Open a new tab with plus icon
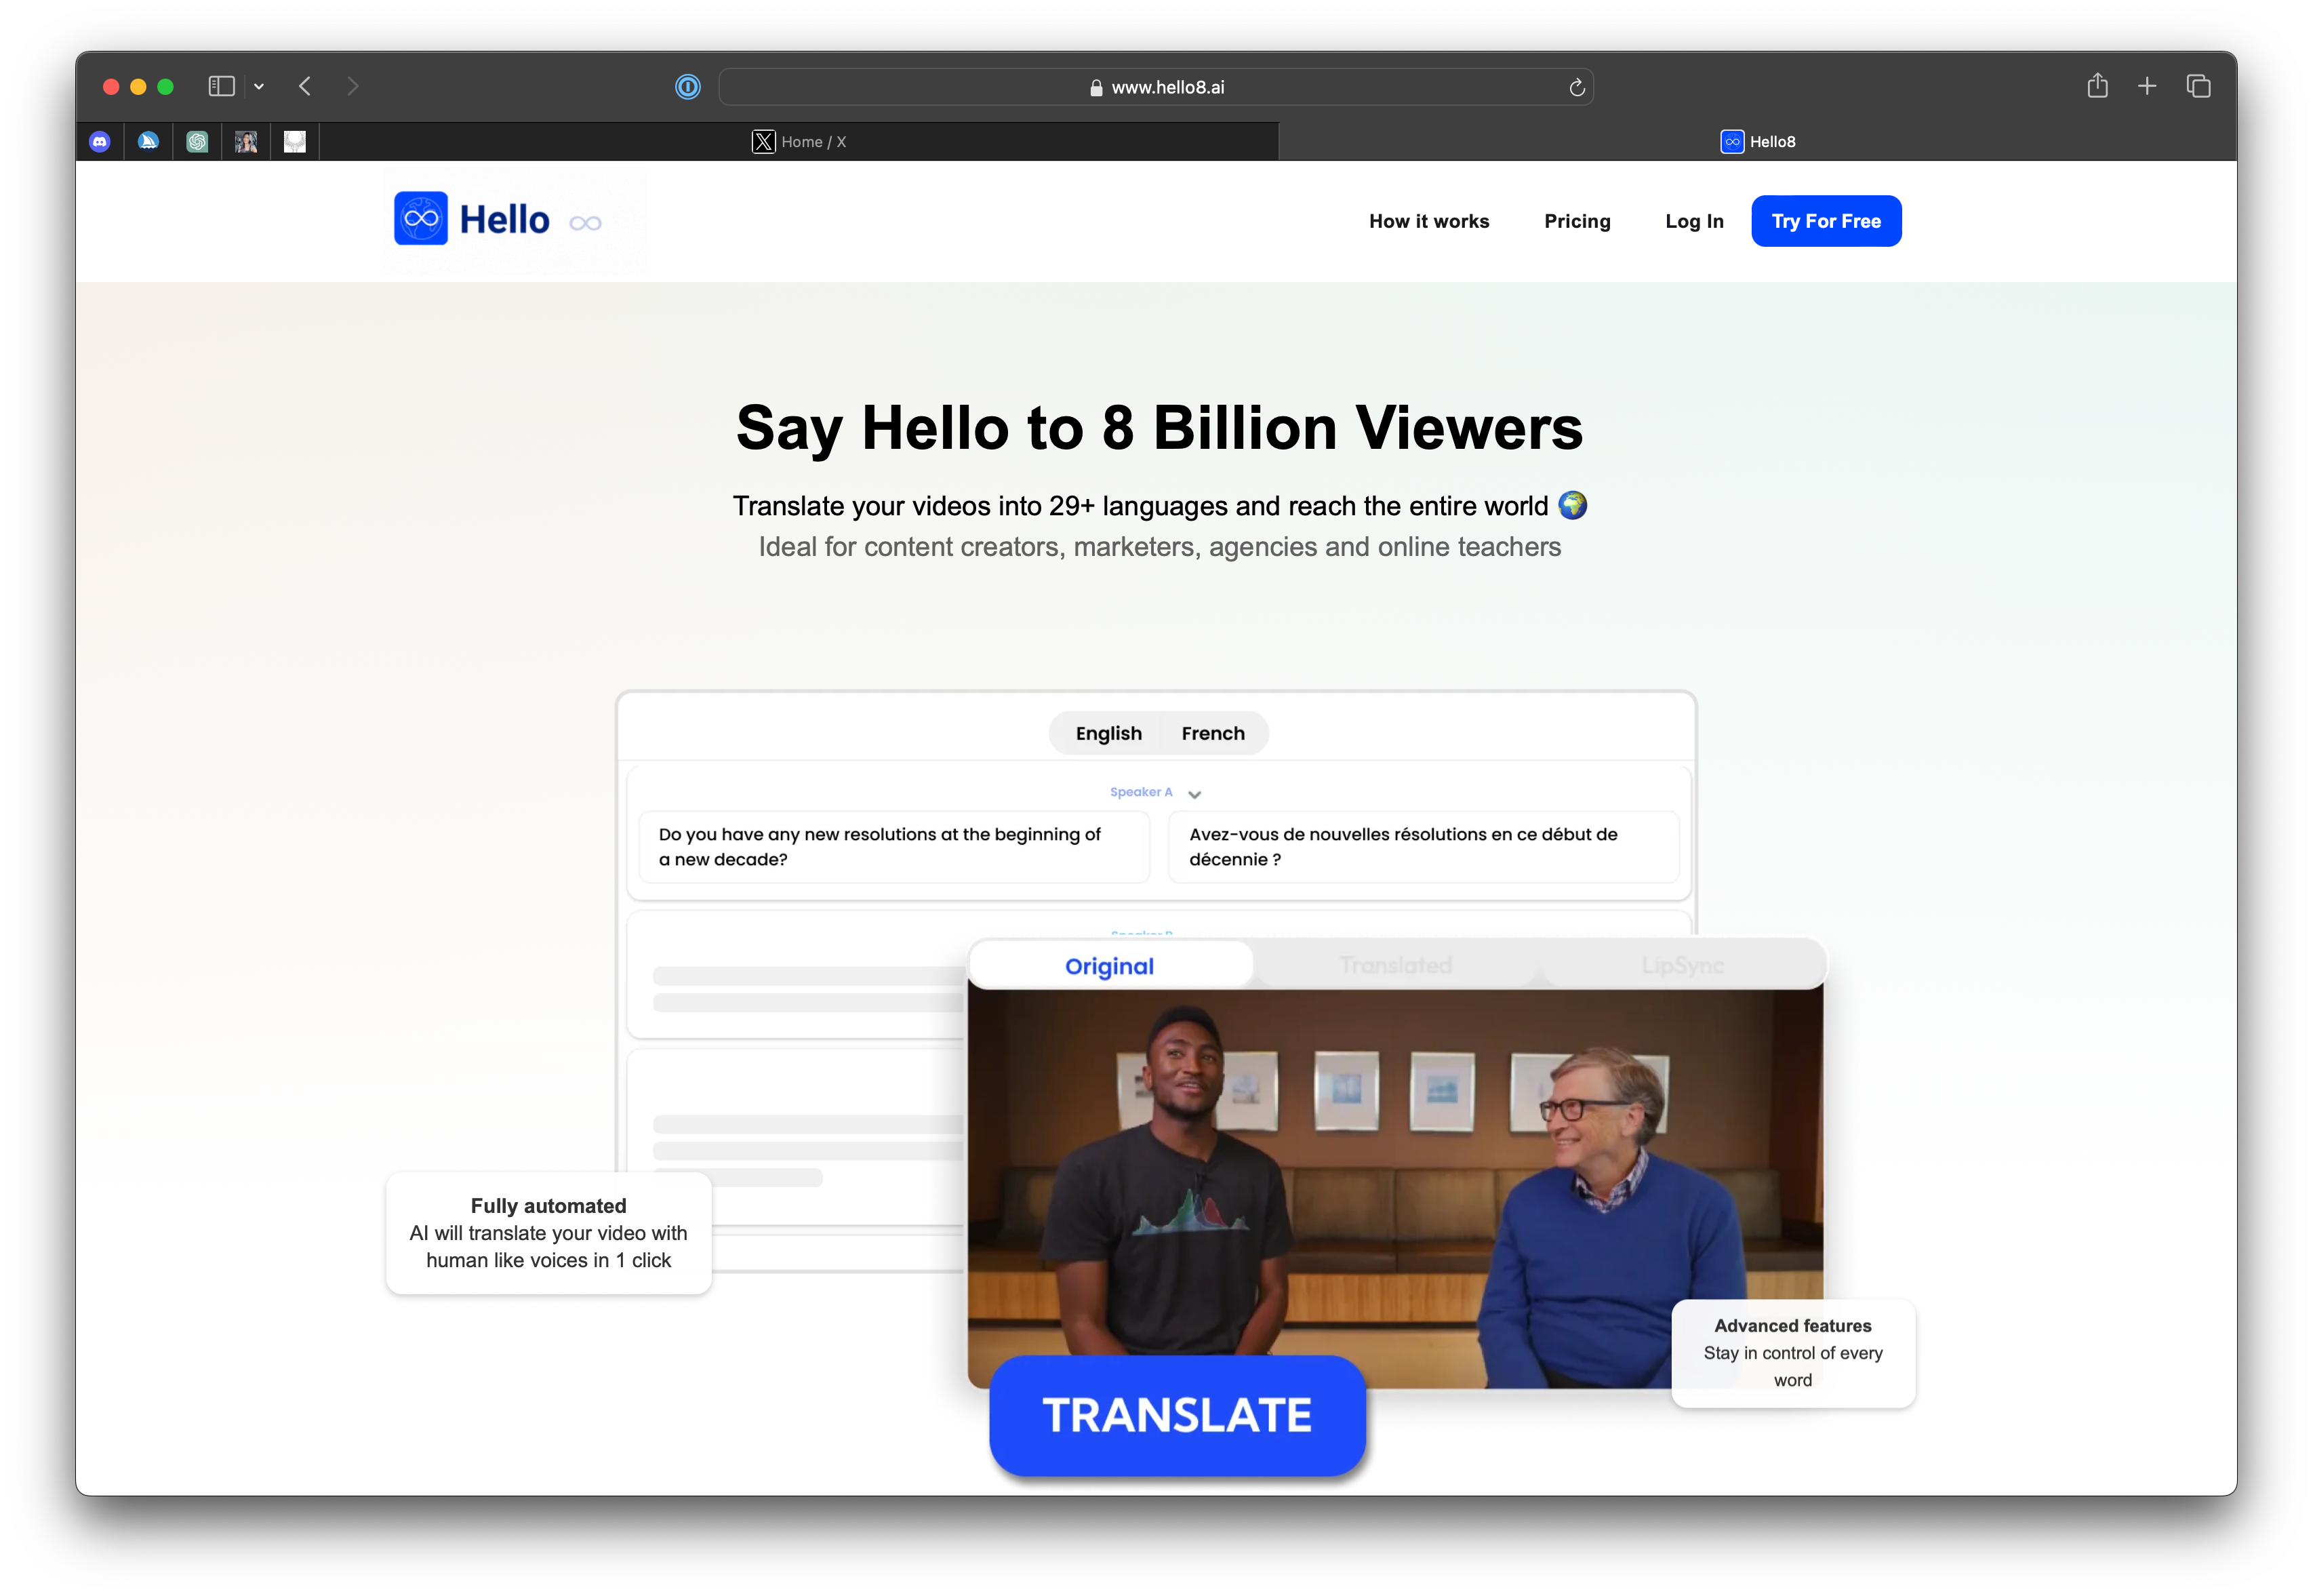Viewport: 2313px width, 1596px height. pyautogui.click(x=2147, y=87)
